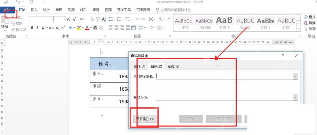Screen dimensions: 317x135
Task: Click the character border icon
Action: tap(103, 19)
